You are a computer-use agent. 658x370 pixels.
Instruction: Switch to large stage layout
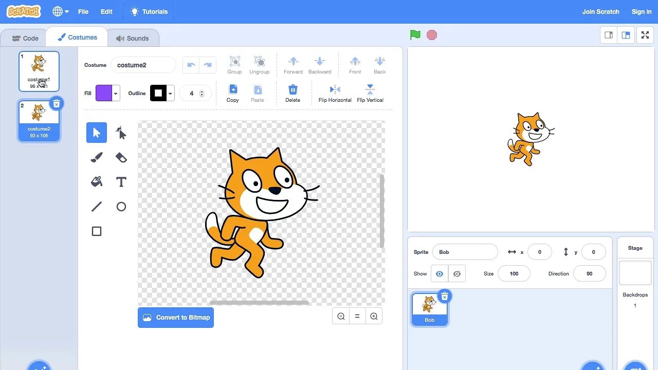(x=626, y=35)
